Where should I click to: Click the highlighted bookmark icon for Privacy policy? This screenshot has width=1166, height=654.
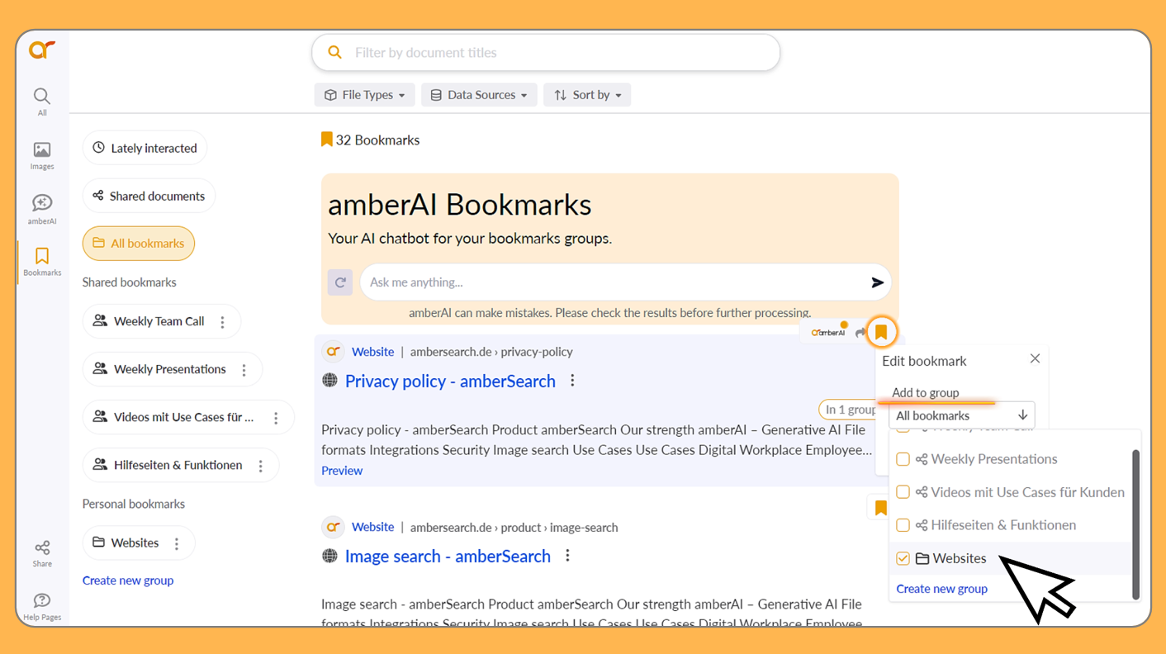click(x=881, y=332)
